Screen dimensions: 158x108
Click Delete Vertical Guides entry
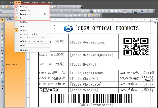[31, 41]
